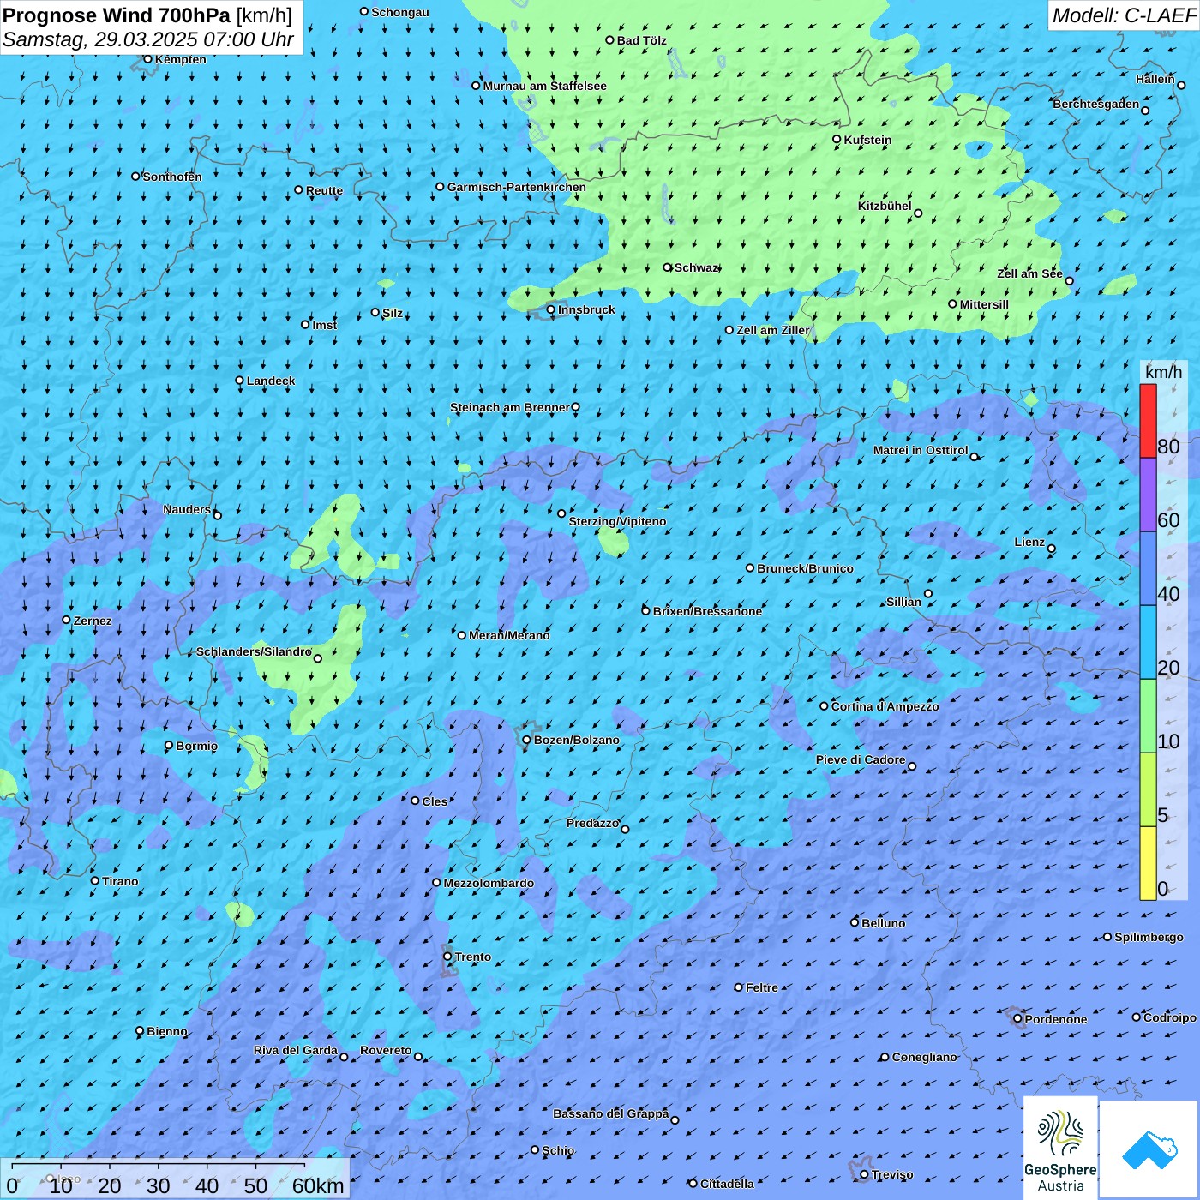Click the red 80 km/h legend color
The image size is (1200, 1200).
click(x=1148, y=421)
